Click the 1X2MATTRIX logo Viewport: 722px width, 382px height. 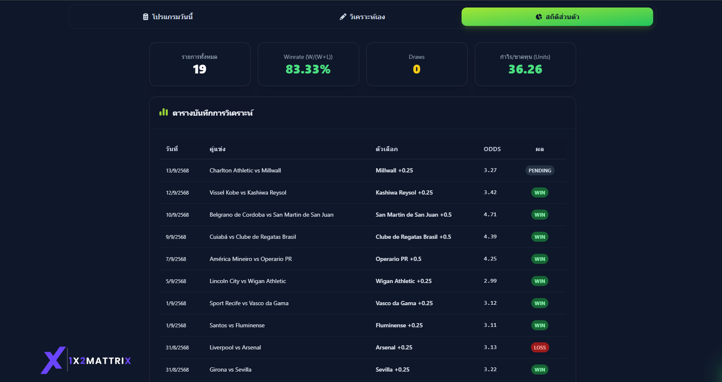(86, 360)
